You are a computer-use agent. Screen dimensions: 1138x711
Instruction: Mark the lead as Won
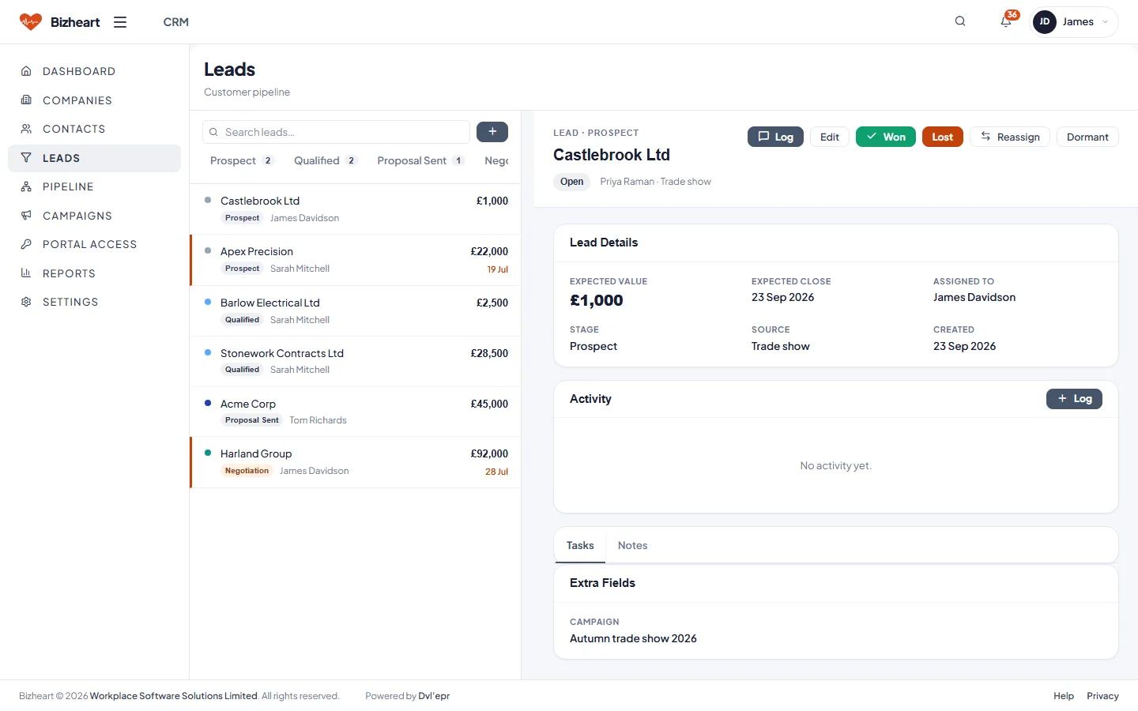[x=886, y=137]
